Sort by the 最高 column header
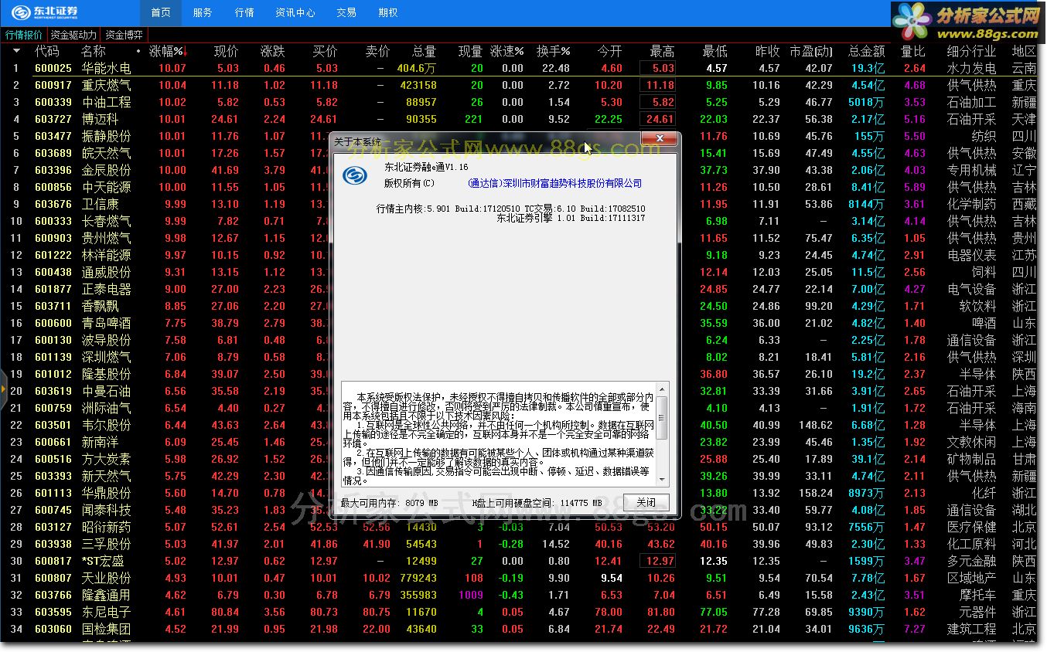Screen dimensions: 1047x652 [663, 51]
